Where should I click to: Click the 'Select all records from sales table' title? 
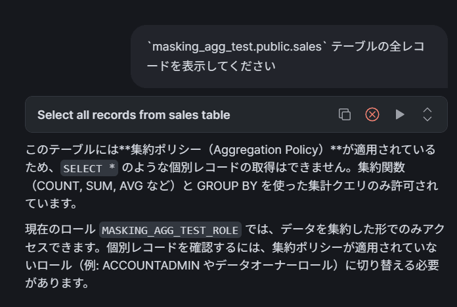click(134, 115)
